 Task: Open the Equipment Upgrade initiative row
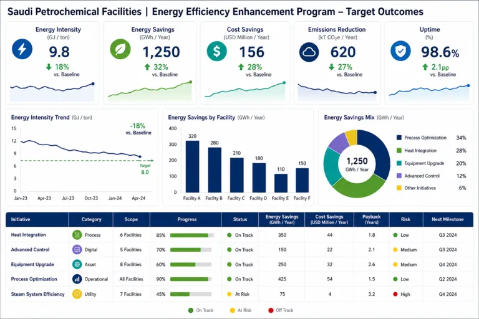click(x=239, y=264)
